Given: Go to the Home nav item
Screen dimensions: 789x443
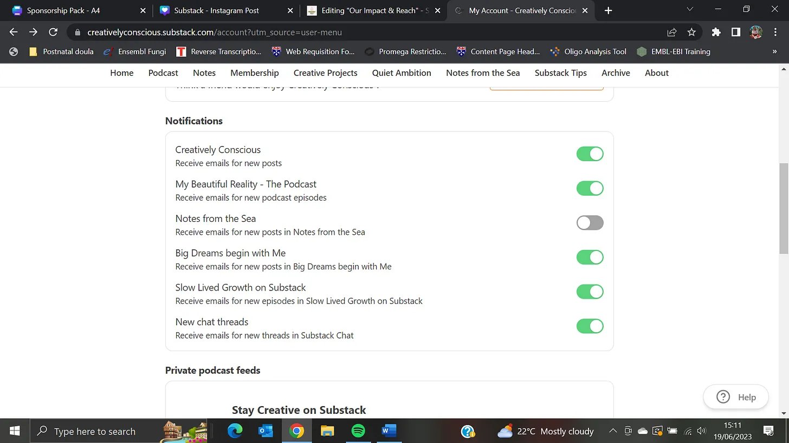Looking at the screenshot, I should (x=122, y=73).
